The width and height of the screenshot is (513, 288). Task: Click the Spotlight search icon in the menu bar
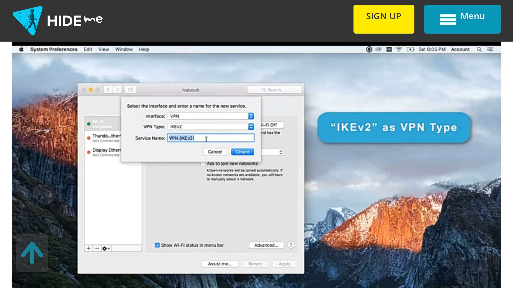point(479,49)
